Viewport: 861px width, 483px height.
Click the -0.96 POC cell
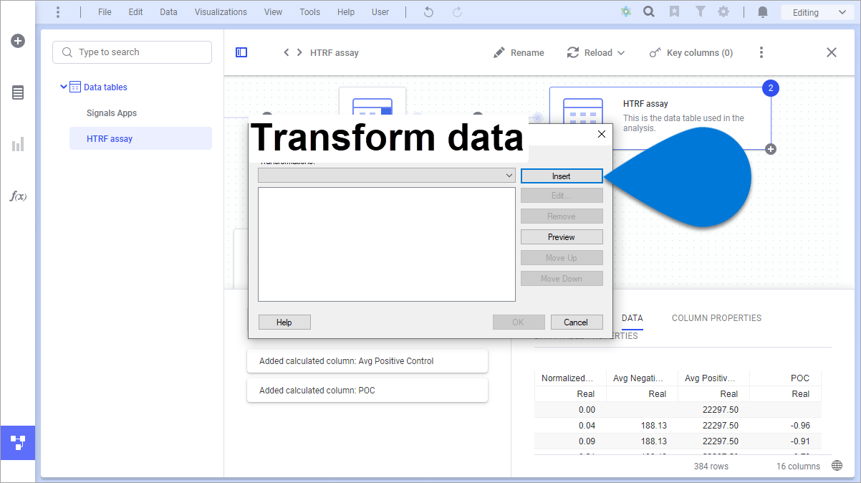point(786,426)
